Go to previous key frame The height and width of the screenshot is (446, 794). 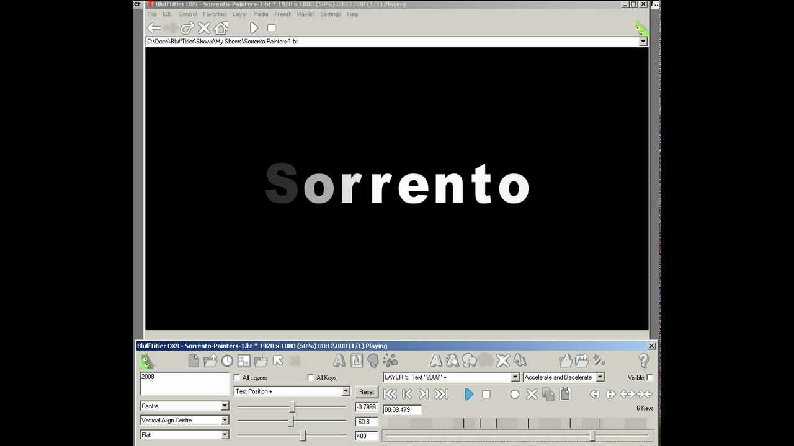pos(407,394)
